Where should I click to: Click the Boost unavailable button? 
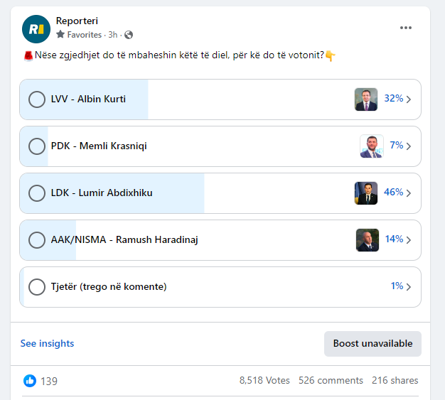372,344
